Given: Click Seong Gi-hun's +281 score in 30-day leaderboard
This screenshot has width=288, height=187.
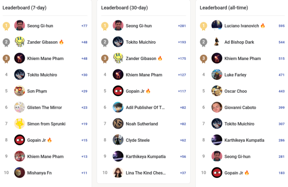Looking at the screenshot, I should 182,26.
